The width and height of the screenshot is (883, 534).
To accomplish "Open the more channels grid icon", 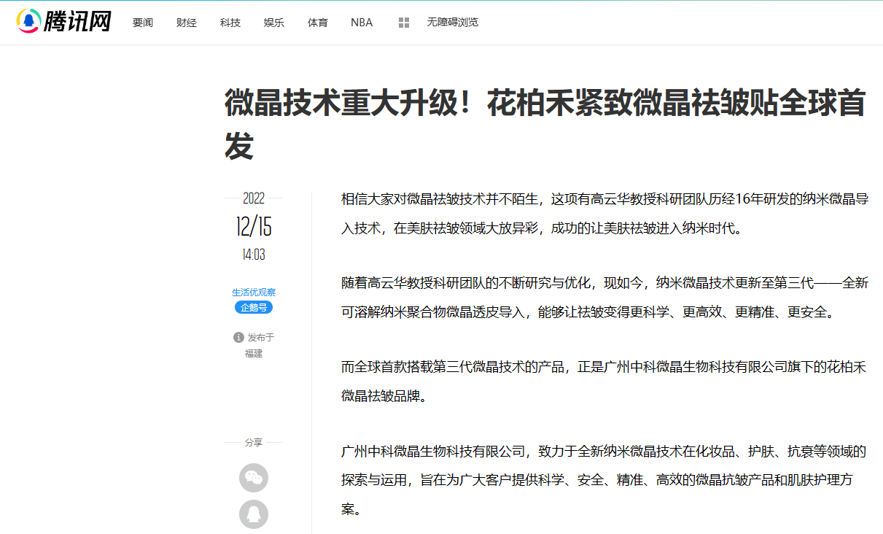I will [x=404, y=23].
